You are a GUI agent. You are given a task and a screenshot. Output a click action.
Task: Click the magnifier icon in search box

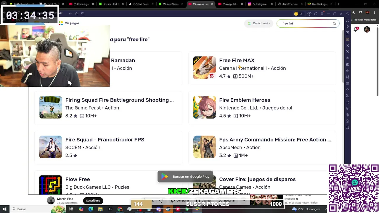(334, 23)
